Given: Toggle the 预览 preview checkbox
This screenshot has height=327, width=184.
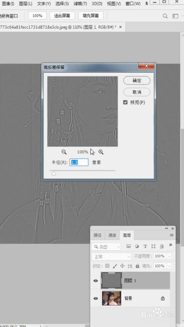Looking at the screenshot, I should (125, 102).
